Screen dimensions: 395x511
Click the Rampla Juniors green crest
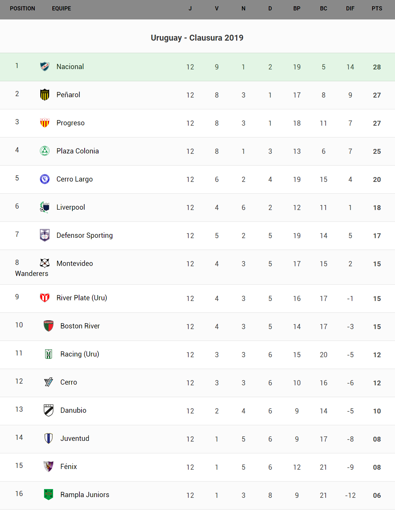point(49,494)
